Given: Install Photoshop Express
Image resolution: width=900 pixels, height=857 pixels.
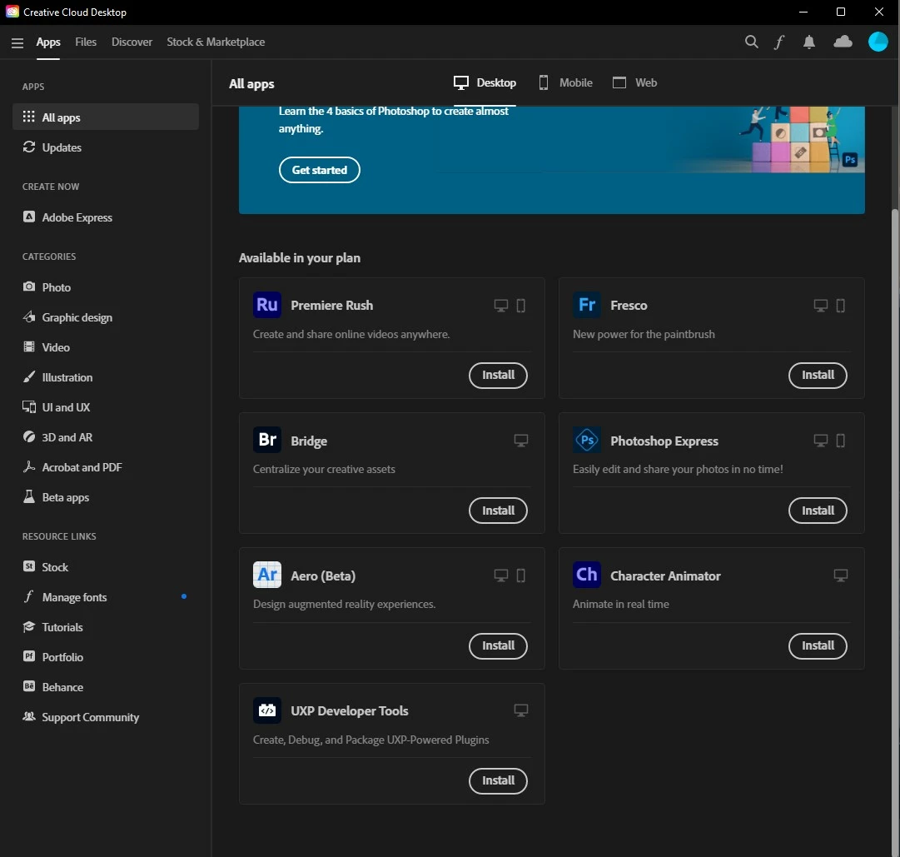Looking at the screenshot, I should tap(818, 511).
